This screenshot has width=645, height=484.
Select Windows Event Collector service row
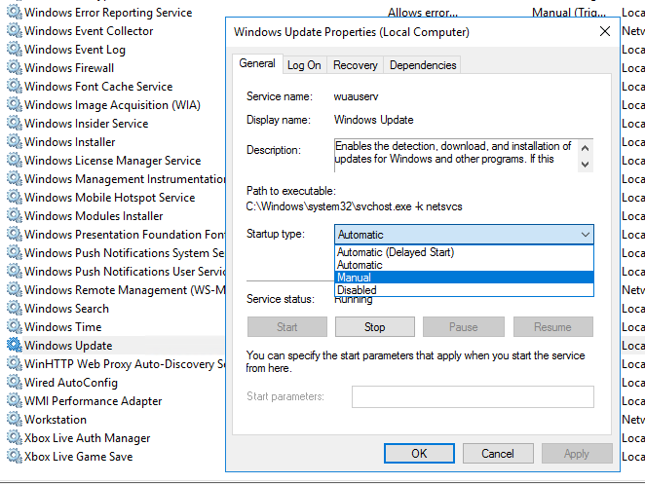[x=89, y=31]
